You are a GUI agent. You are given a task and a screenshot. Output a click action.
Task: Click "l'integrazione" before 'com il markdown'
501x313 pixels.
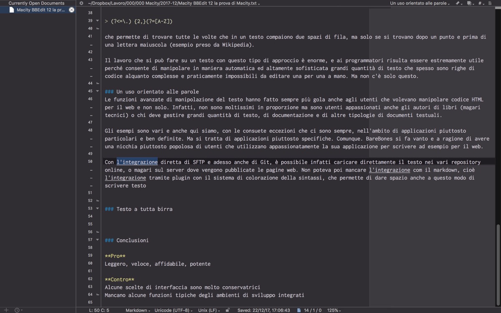[390, 170]
